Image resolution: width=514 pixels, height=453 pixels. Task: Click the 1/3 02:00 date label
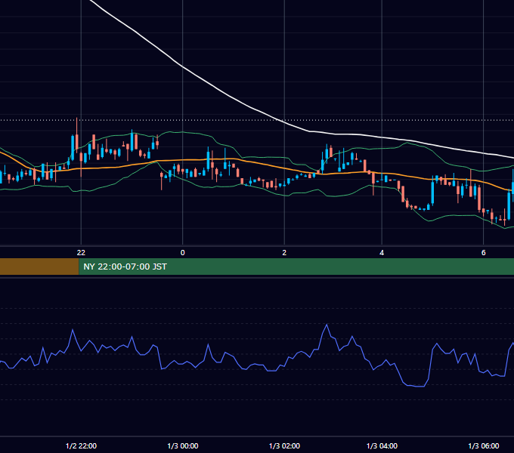tap(284, 445)
